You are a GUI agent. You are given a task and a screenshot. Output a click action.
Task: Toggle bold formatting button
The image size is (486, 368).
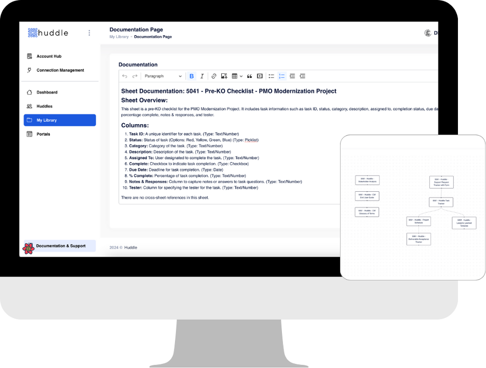click(192, 76)
